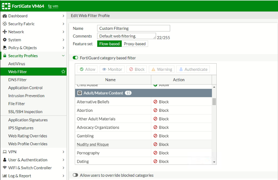This screenshot has height=180, width=278.
Task: Select the Advocacy Organizations row
Action: pyautogui.click(x=144, y=127)
